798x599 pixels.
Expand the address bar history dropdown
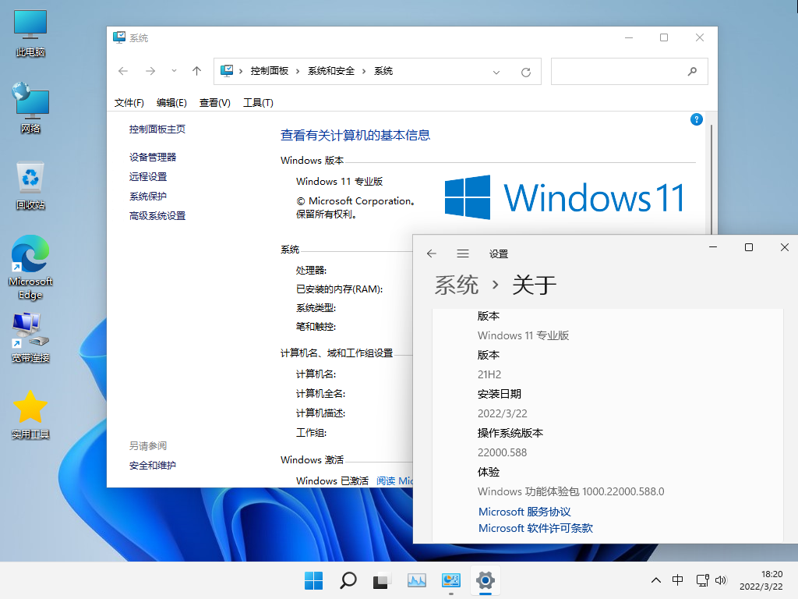496,72
